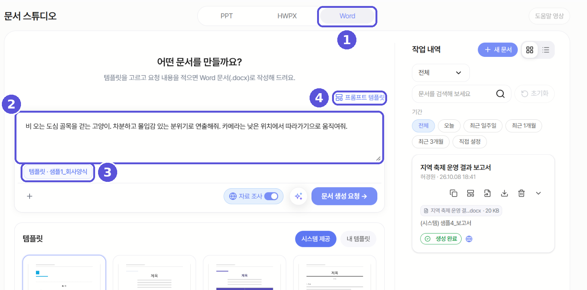Click the file export icon on the report card
The width and height of the screenshot is (587, 290).
487,193
